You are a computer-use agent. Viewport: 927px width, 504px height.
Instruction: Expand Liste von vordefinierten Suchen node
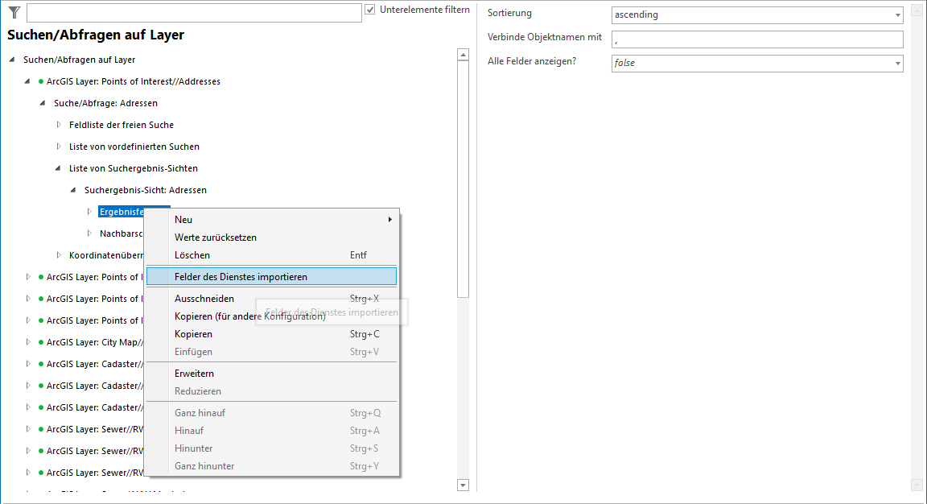pyautogui.click(x=59, y=147)
